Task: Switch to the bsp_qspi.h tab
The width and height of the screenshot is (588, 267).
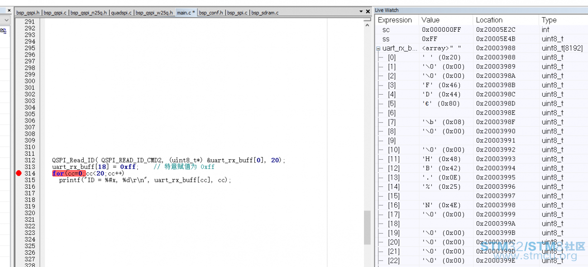Action: [28, 13]
